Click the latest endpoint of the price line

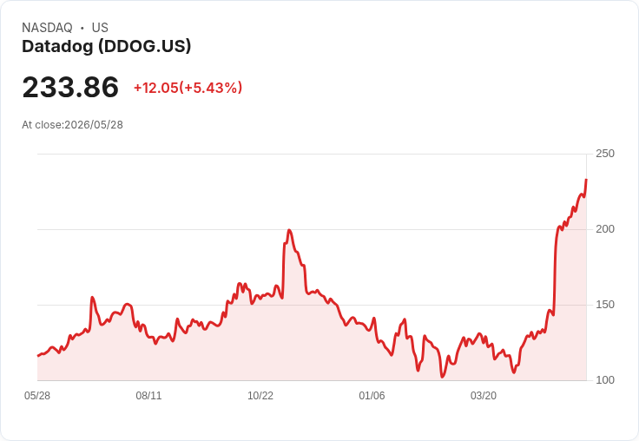(586, 180)
